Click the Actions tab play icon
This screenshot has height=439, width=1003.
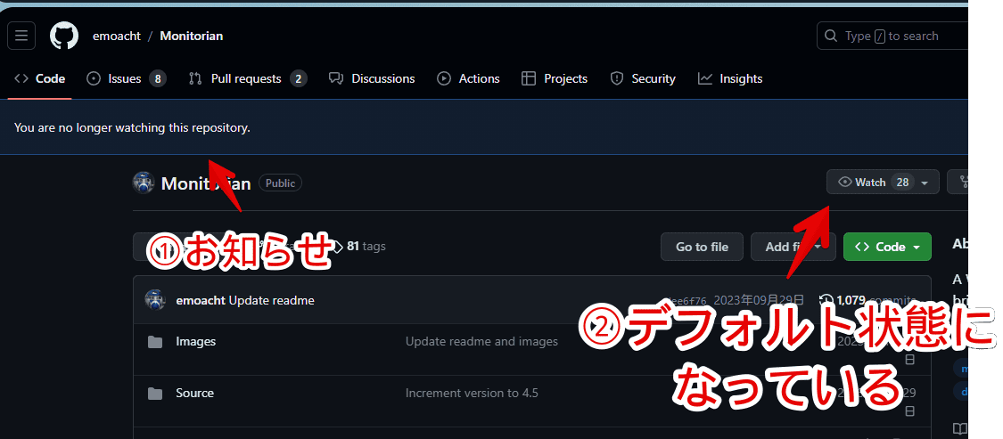(444, 78)
